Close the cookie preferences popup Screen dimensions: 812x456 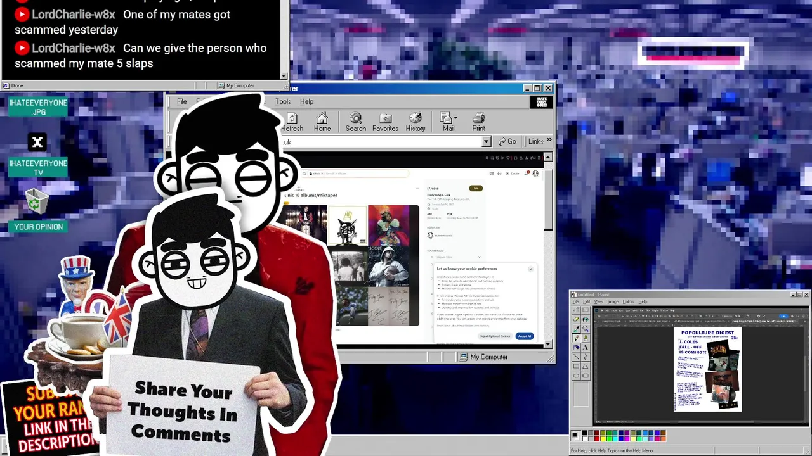[x=530, y=269]
